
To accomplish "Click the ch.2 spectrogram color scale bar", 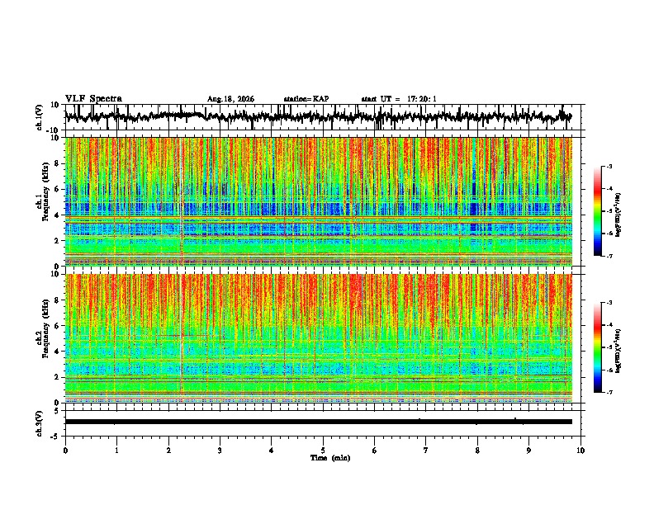I will 598,347.
